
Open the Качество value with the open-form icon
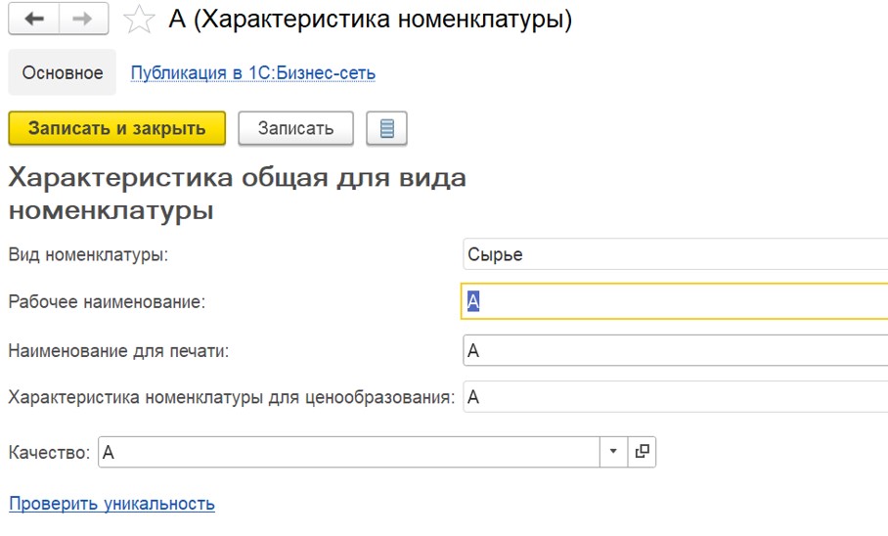click(643, 452)
